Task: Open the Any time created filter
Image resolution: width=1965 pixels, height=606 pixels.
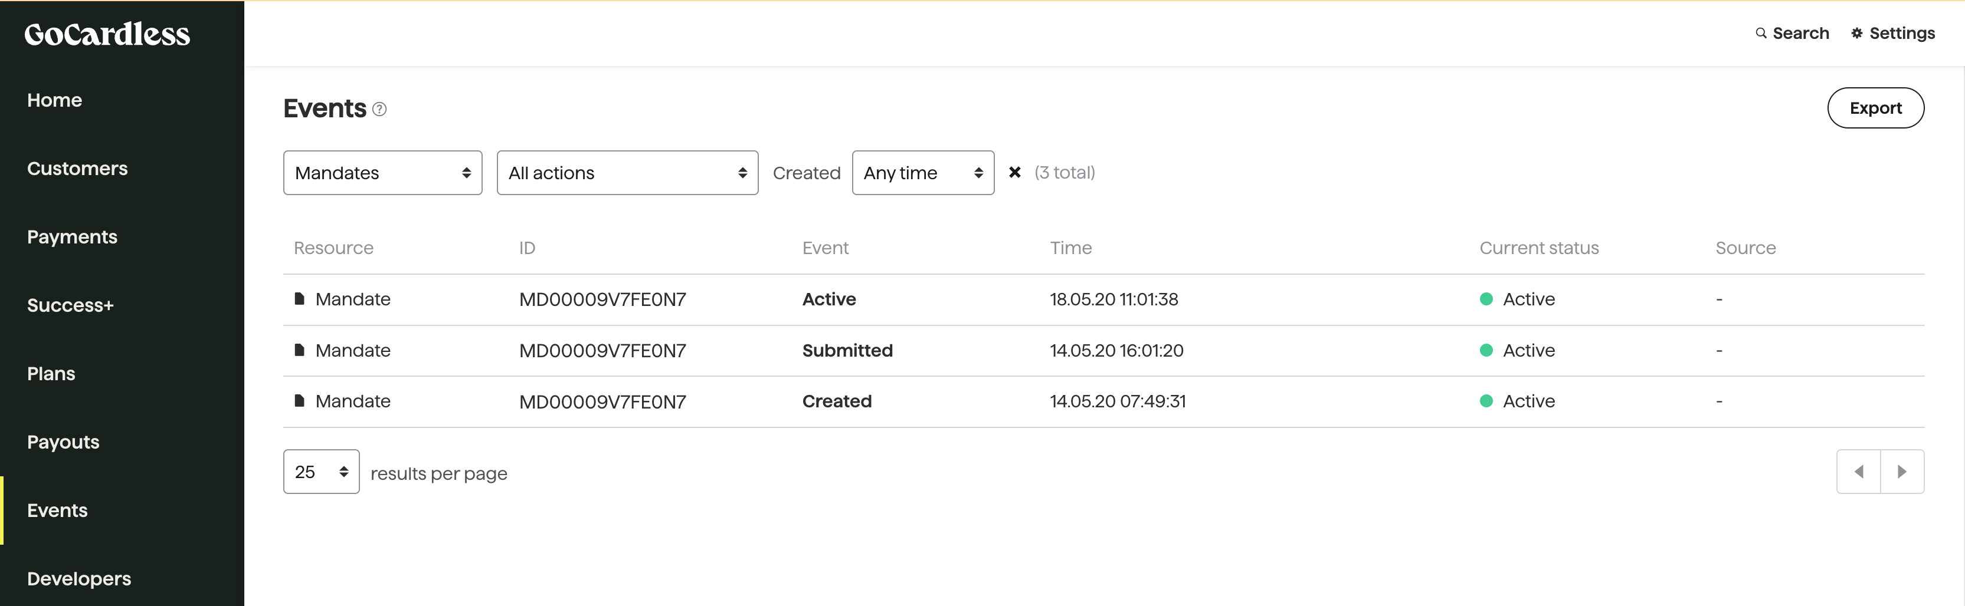Action: point(923,173)
